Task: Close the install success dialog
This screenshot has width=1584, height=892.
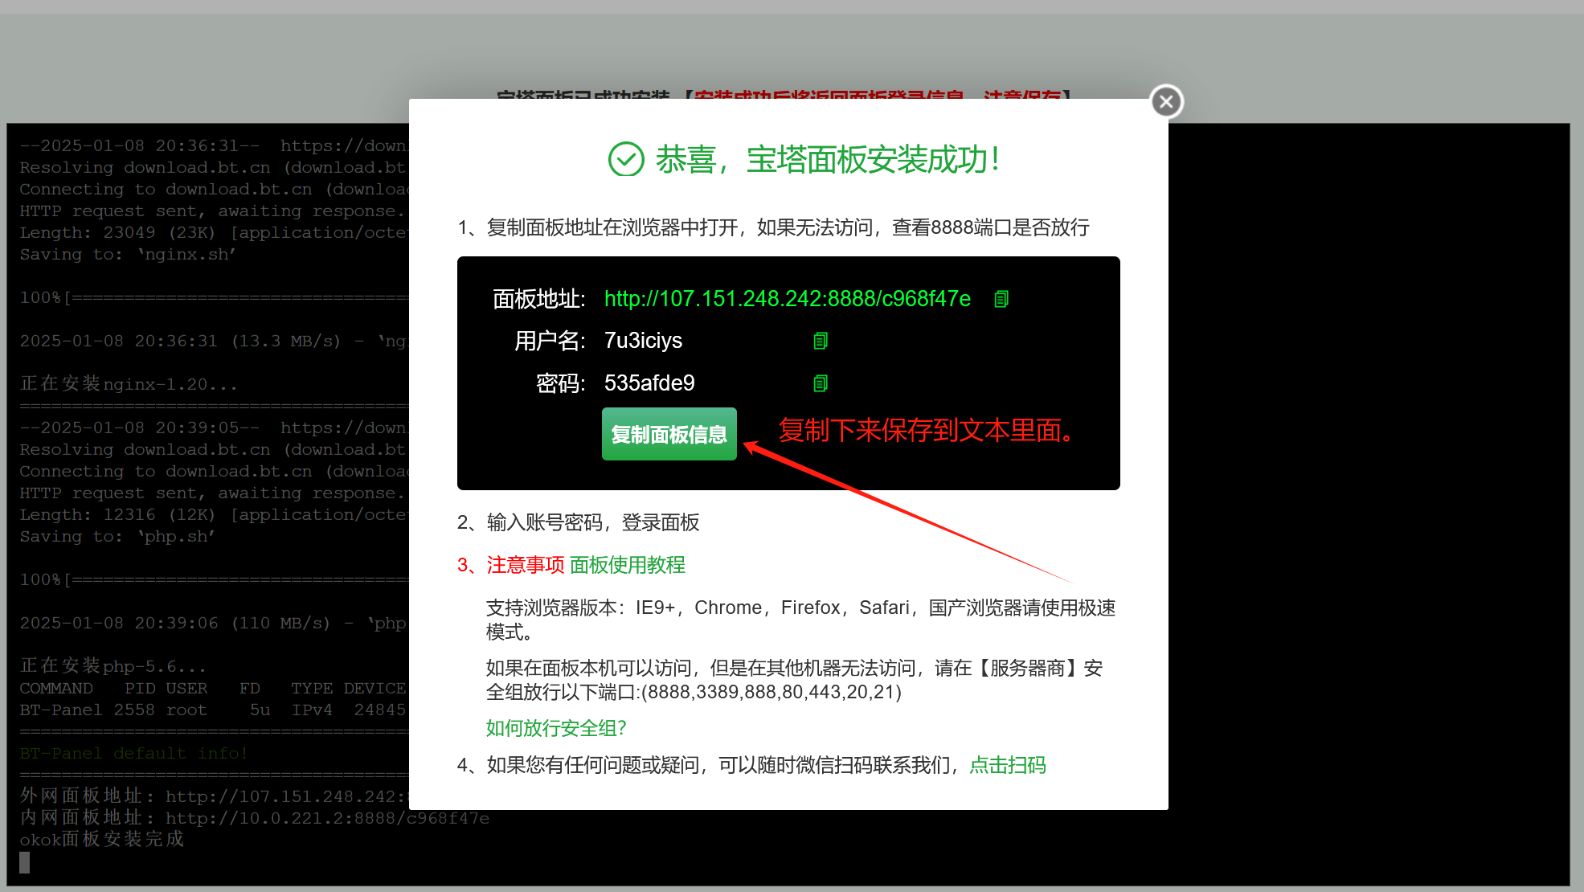Action: pyautogui.click(x=1166, y=101)
